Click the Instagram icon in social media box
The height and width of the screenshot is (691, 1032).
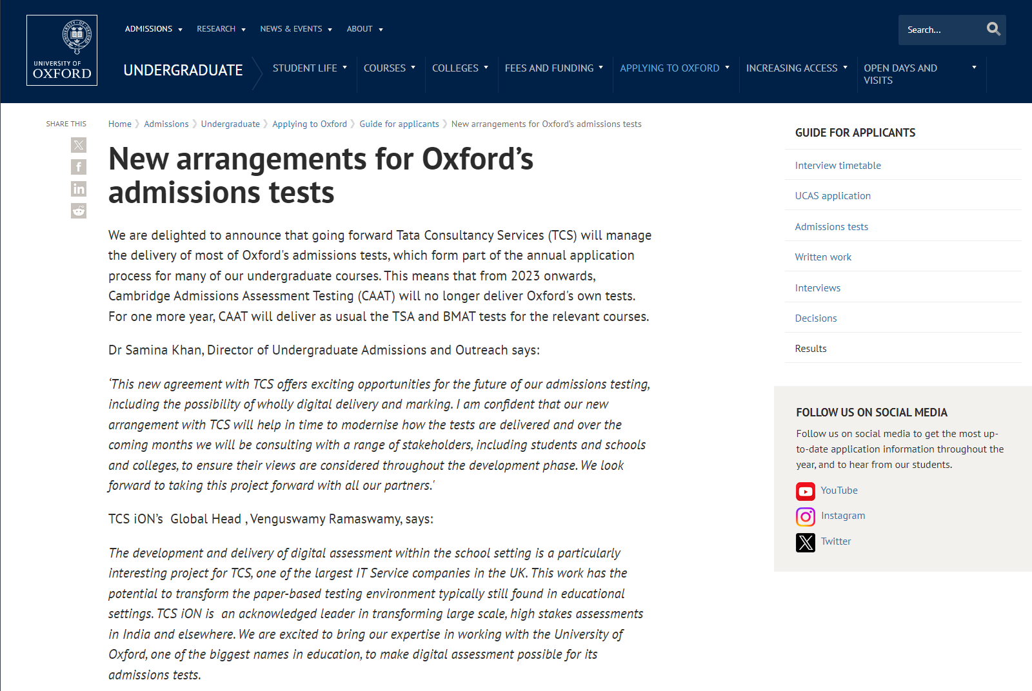806,516
